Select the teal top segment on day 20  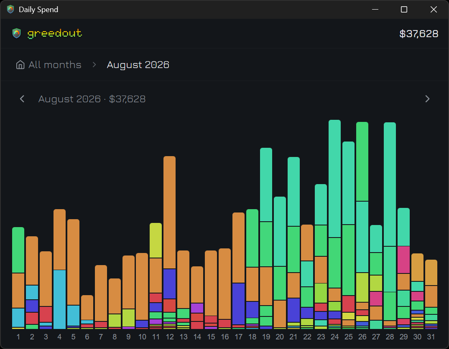point(280,231)
